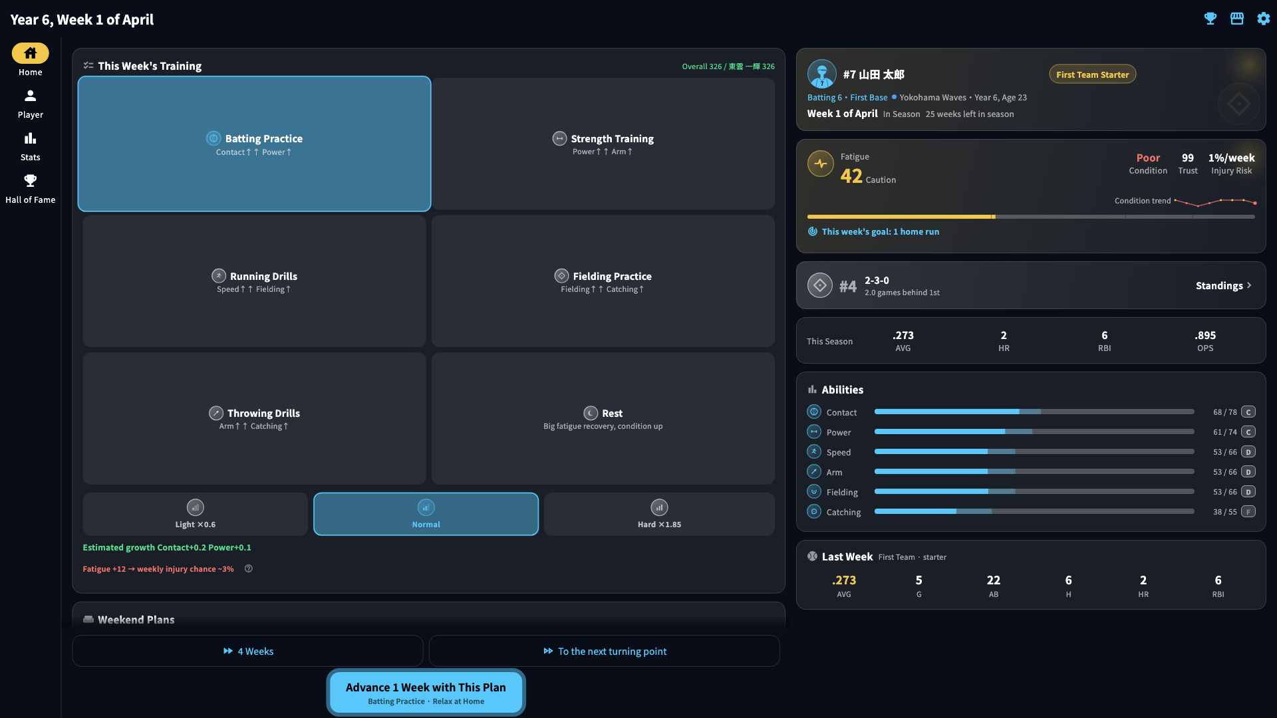Click the injury chance help icon
Screen dimensions: 1277x718
248,568
